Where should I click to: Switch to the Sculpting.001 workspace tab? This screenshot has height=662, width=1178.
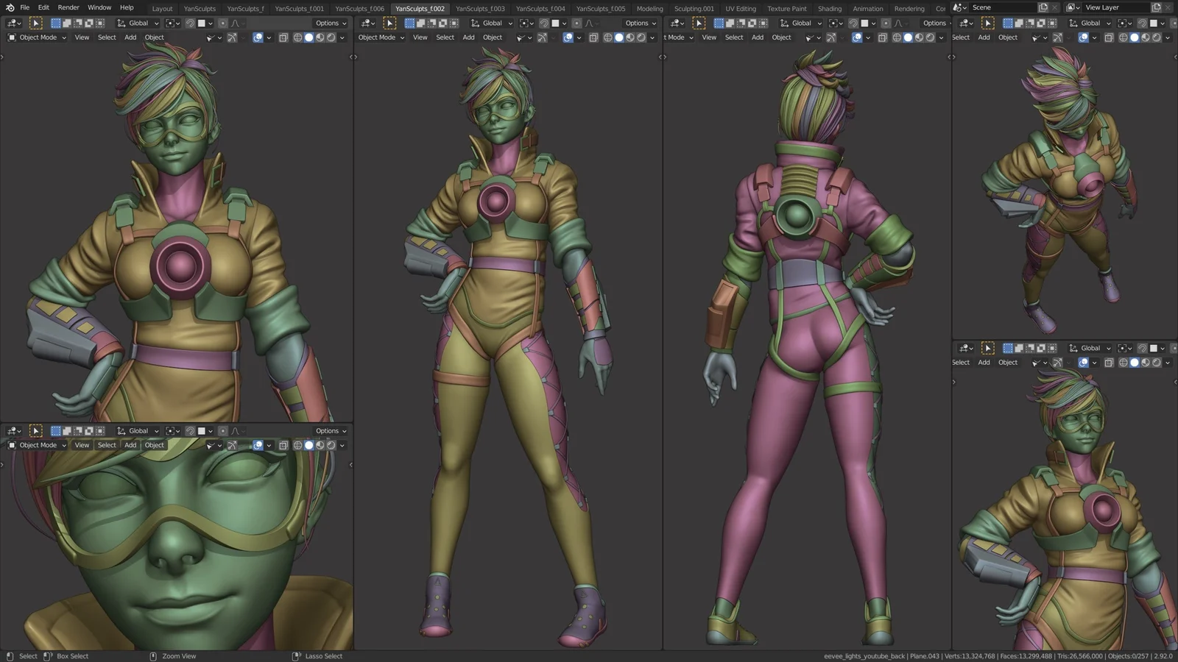(x=693, y=8)
